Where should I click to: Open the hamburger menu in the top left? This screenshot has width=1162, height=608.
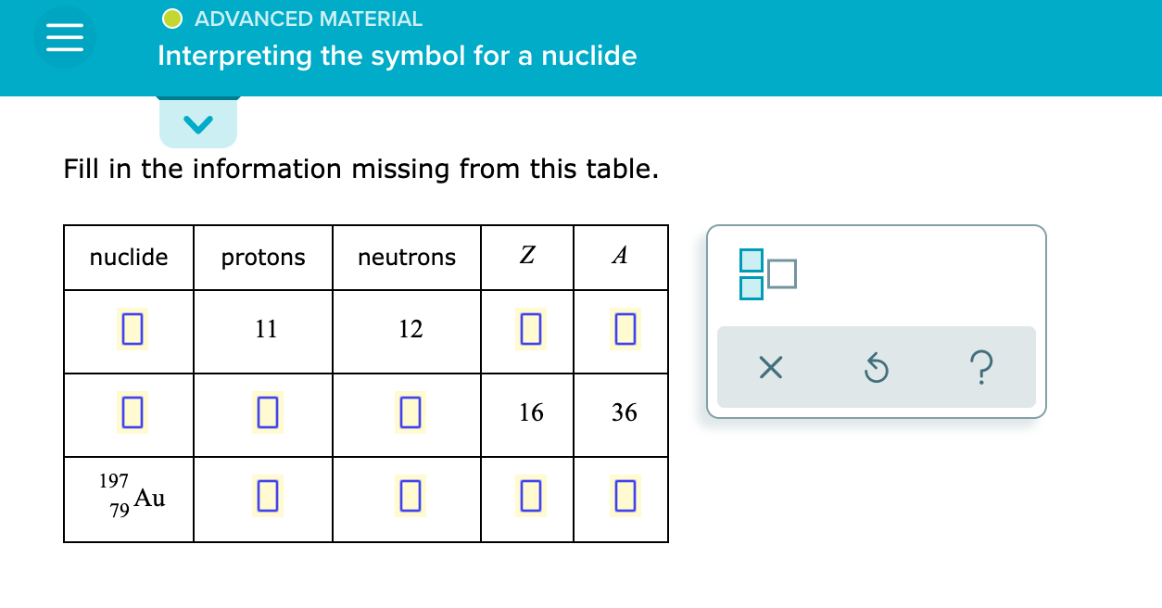click(x=65, y=36)
